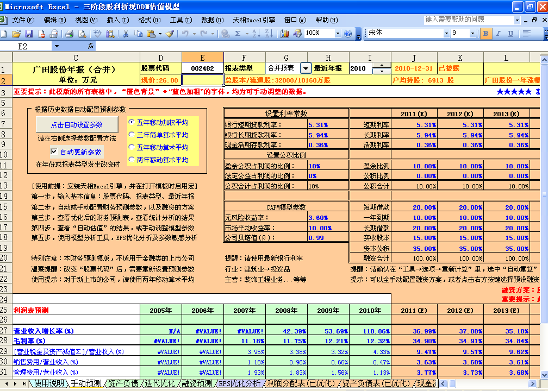Viewport: 548px width, 391px height.
Task: Click the help question input box
Action: 468,20
